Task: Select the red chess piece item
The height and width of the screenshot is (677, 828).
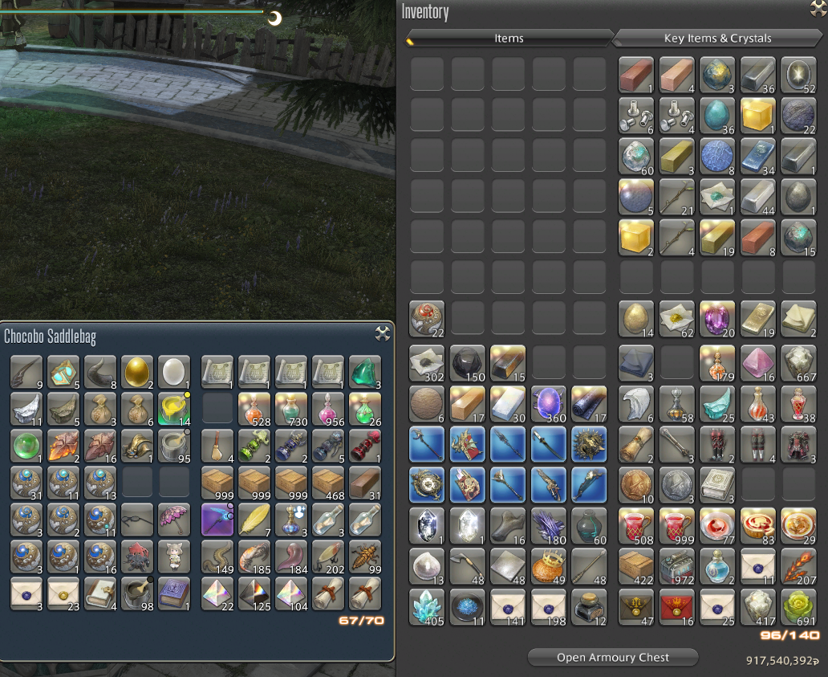Action: (x=365, y=446)
